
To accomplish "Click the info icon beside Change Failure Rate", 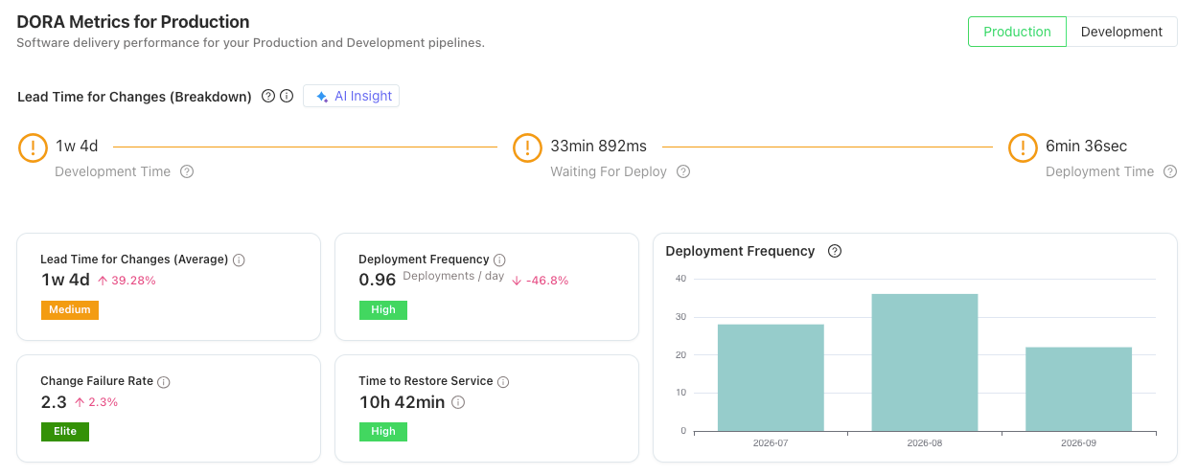I will click(x=164, y=381).
